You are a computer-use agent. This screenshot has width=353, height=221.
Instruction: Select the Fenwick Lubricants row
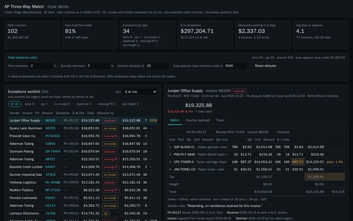[x=82, y=198]
